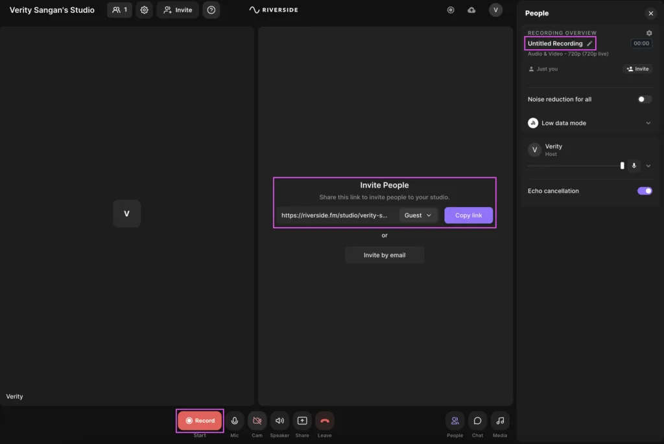Open recording overview settings gear

point(648,33)
